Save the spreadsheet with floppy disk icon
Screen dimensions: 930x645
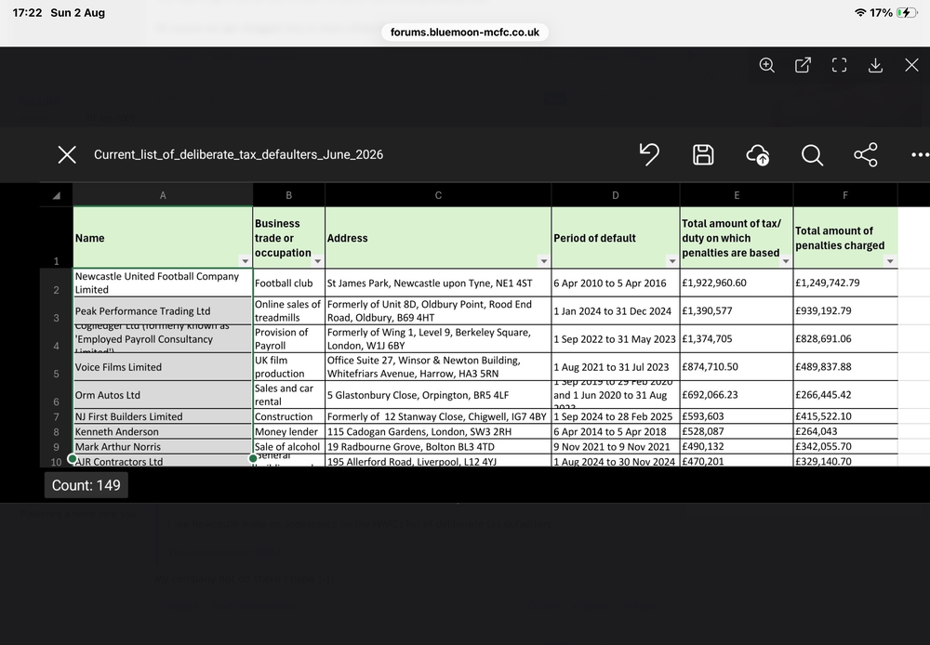point(703,154)
